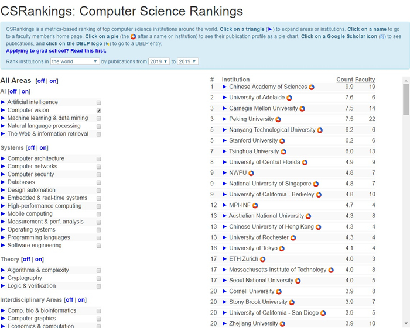Turn Systems areas off
Screen dimensions: 410x328
coord(31,148)
